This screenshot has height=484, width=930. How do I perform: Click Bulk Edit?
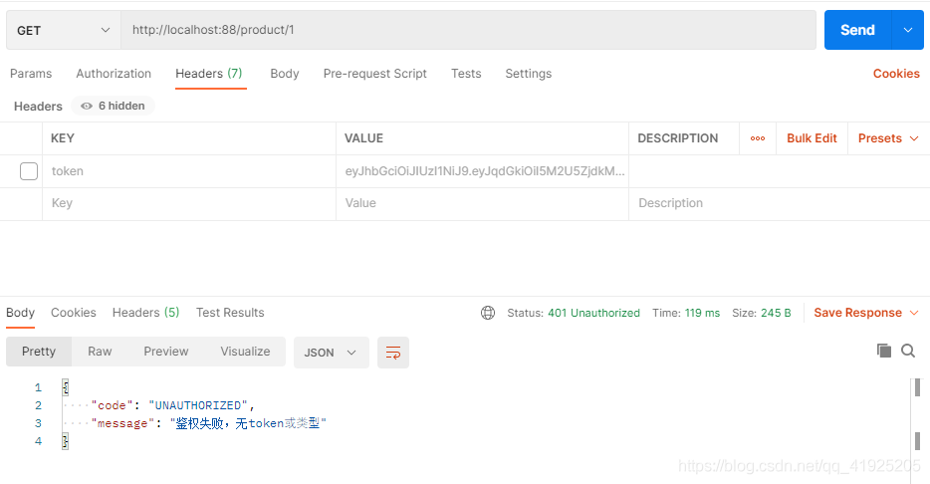812,138
